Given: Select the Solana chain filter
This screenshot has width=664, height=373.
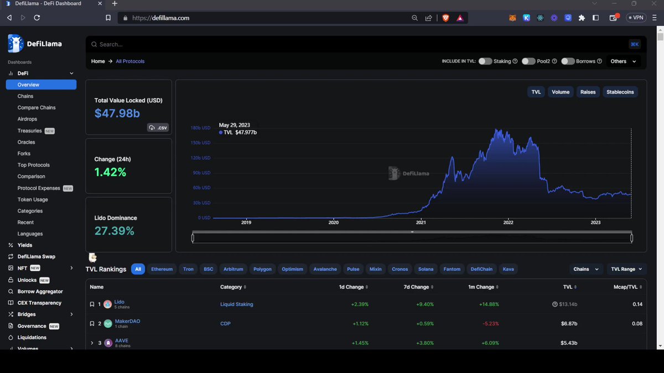Looking at the screenshot, I should point(426,269).
